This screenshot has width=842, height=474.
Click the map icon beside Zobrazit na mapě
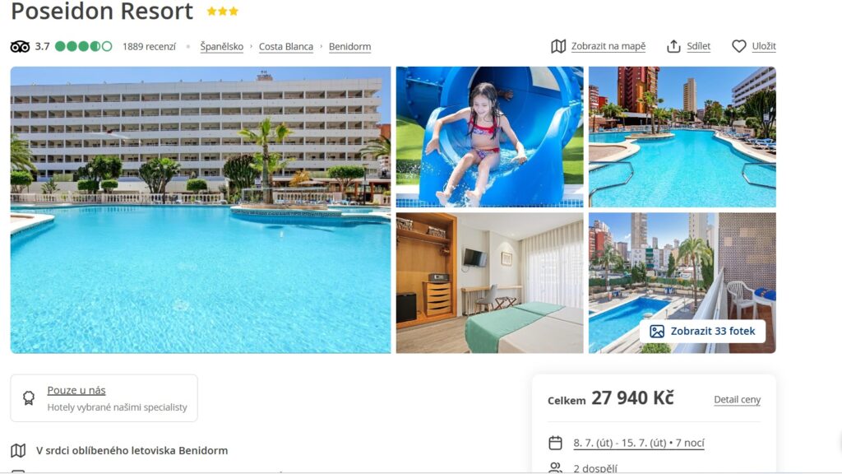click(x=558, y=46)
